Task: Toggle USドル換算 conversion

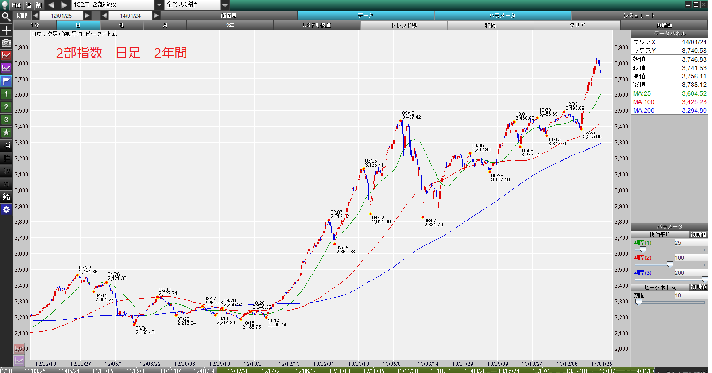Action: click(x=317, y=25)
